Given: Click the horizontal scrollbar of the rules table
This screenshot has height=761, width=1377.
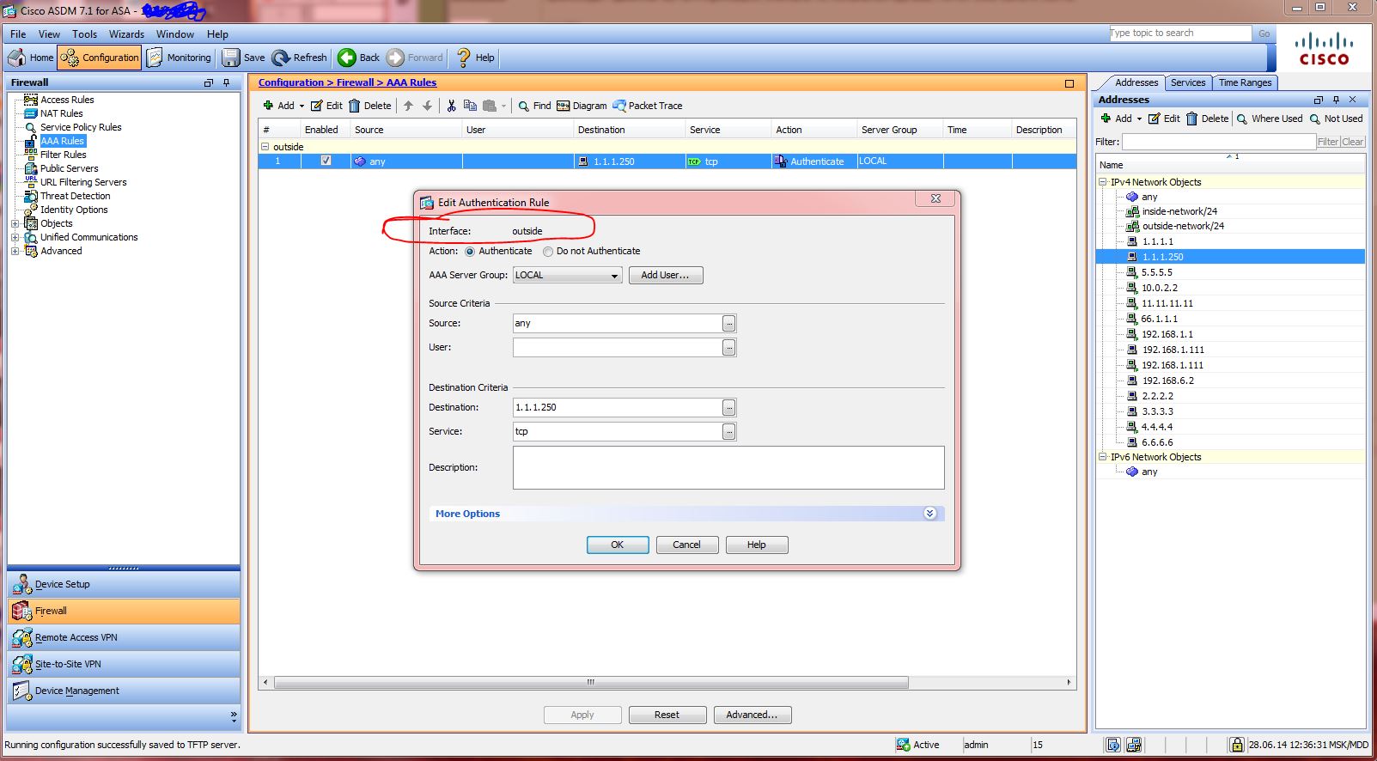Looking at the screenshot, I should coord(591,682).
